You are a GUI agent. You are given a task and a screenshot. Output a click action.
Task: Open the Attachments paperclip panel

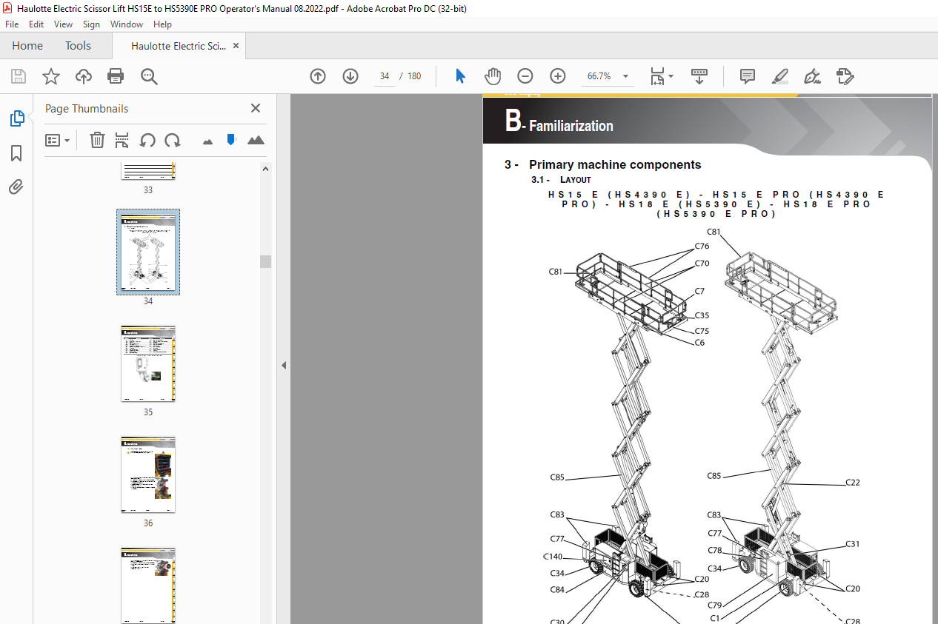16,187
